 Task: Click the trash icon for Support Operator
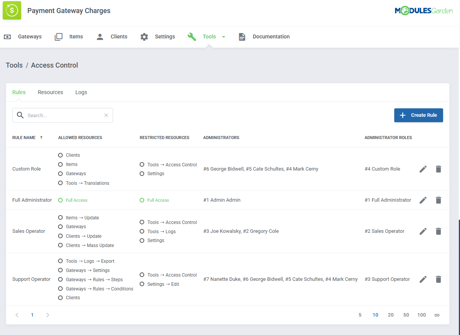tap(438, 279)
